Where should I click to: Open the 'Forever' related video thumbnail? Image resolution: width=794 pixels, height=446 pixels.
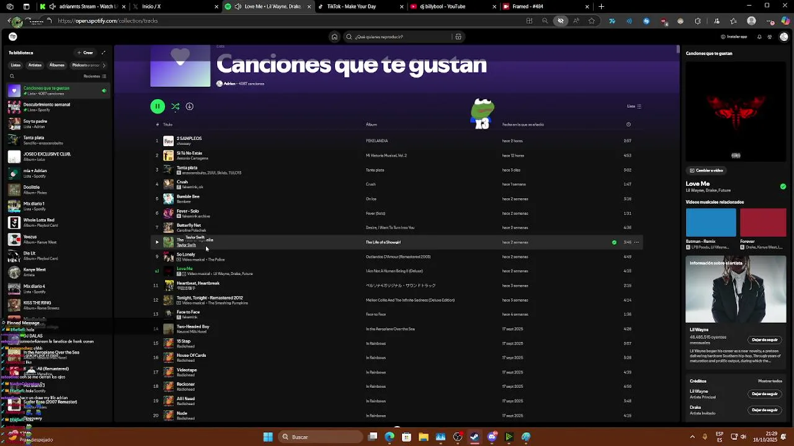(764, 222)
